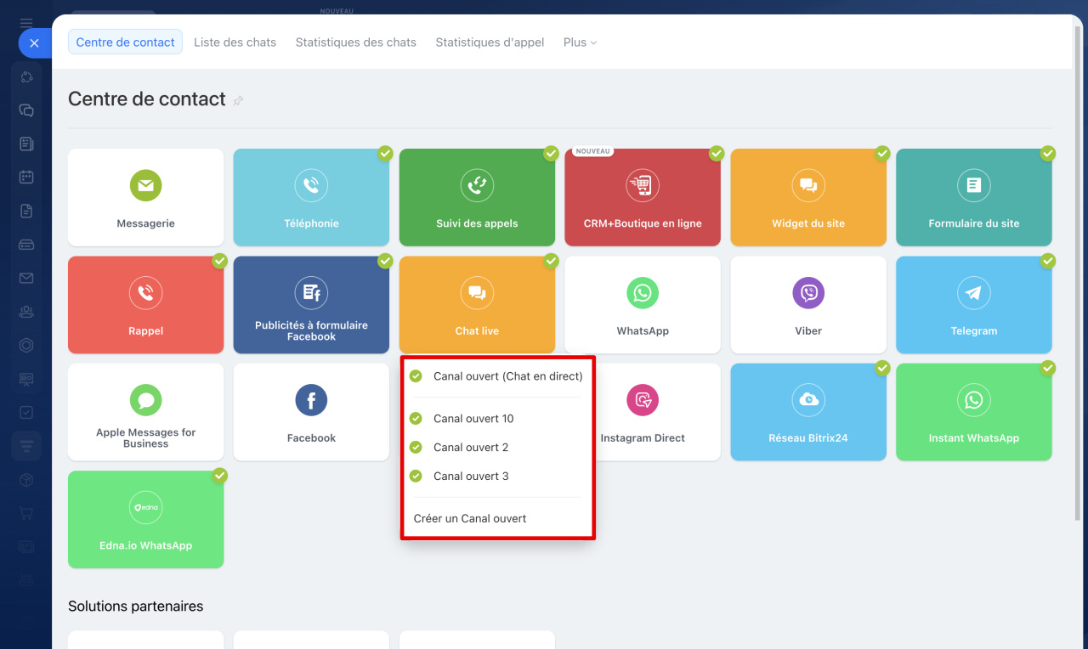1088x649 pixels.
Task: Open the Statistiques d'appel tab
Action: pos(490,42)
